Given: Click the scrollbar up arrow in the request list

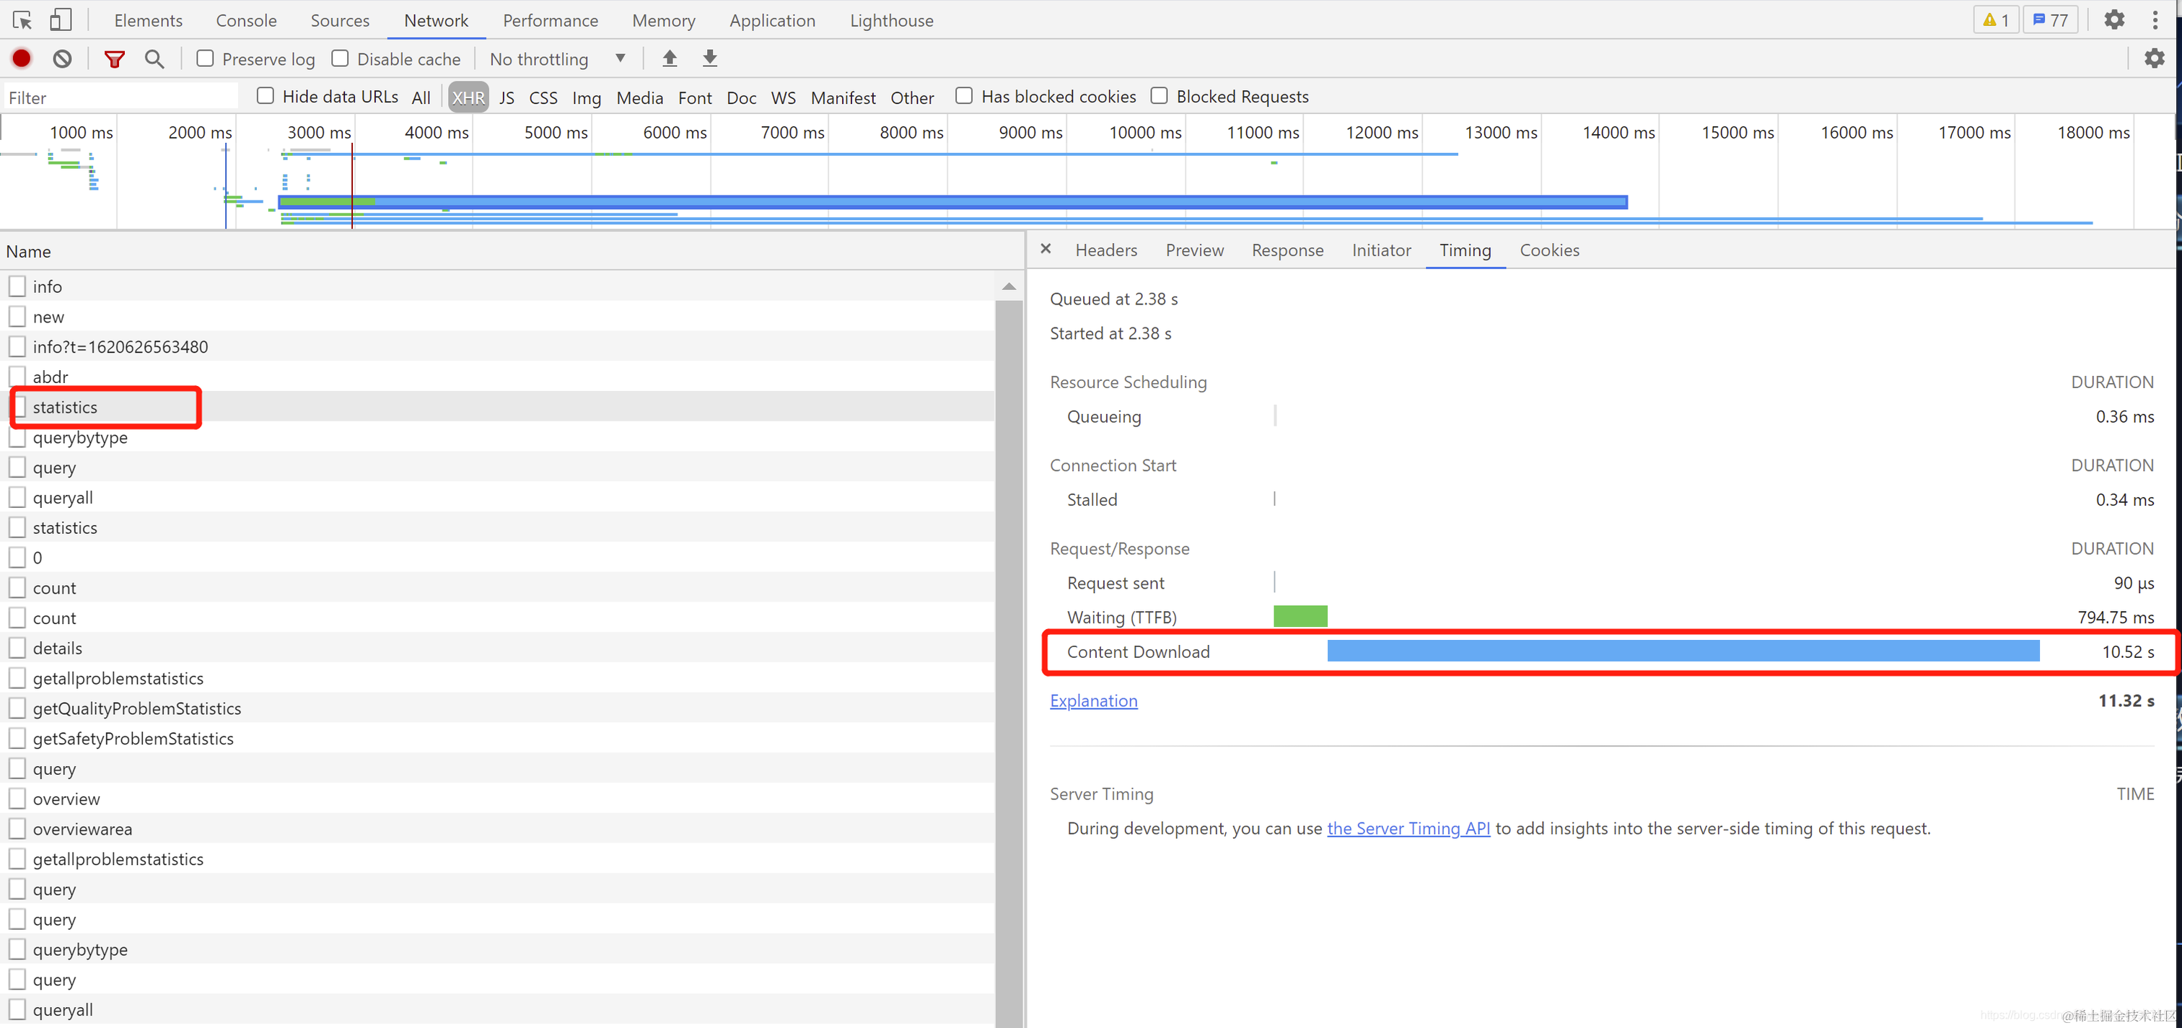Looking at the screenshot, I should pyautogui.click(x=1008, y=287).
